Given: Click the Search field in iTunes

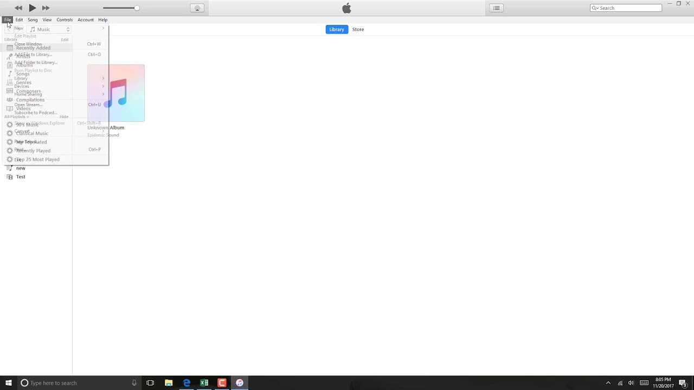Looking at the screenshot, I should (626, 8).
